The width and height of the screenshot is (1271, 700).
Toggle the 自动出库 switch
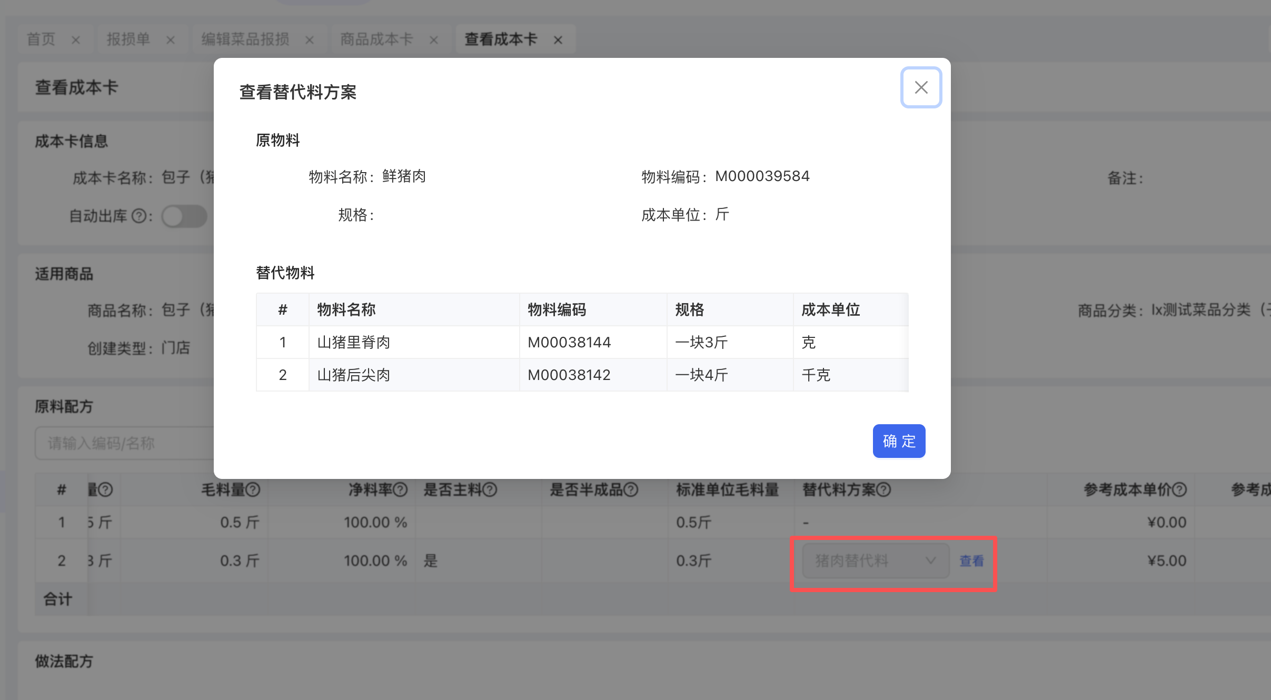pos(184,216)
